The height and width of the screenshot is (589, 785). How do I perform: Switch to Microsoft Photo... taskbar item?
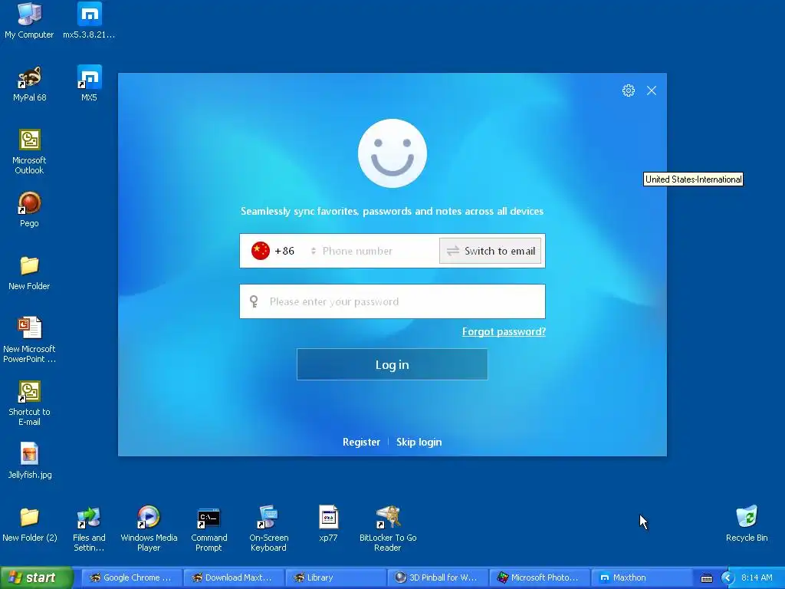(540, 577)
